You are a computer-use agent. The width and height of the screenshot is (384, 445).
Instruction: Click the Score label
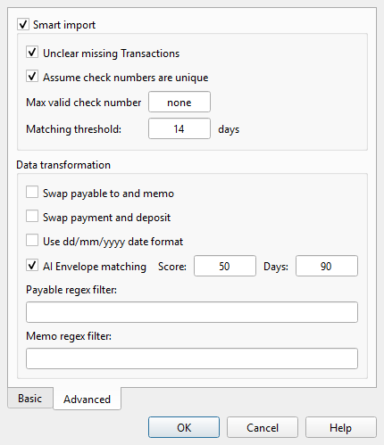click(172, 267)
